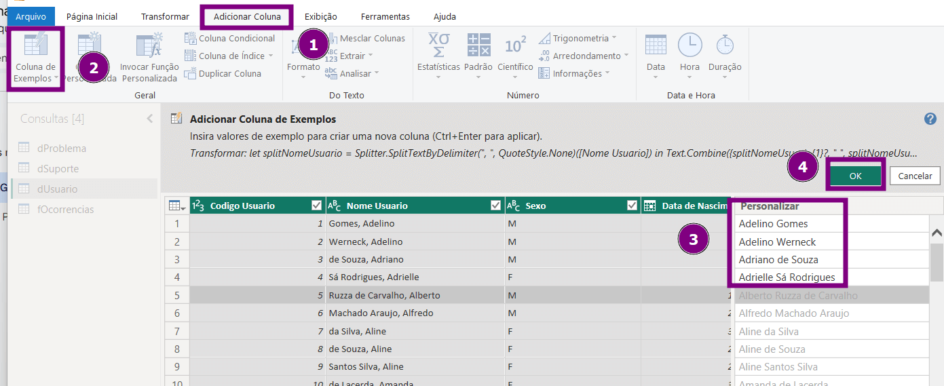
Task: Toggle the Sexo column checkbox
Action: pyautogui.click(x=633, y=206)
